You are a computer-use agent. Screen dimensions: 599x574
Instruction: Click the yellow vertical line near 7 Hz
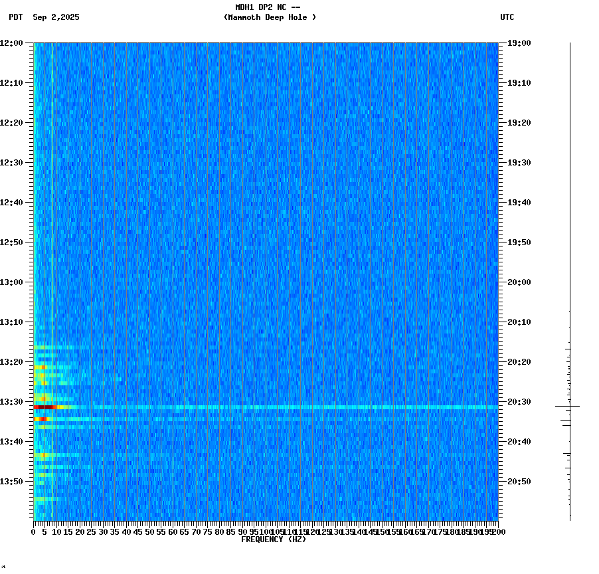tap(52, 266)
